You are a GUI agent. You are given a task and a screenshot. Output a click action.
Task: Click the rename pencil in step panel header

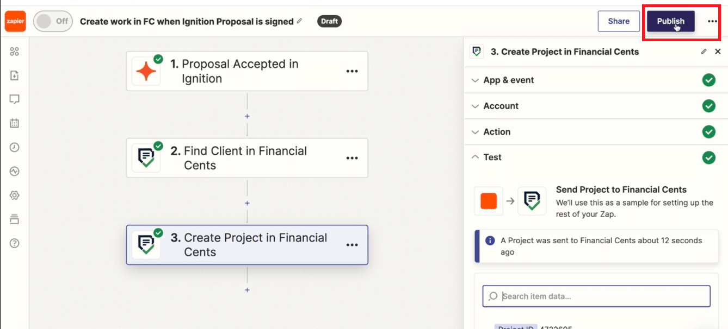(x=704, y=52)
